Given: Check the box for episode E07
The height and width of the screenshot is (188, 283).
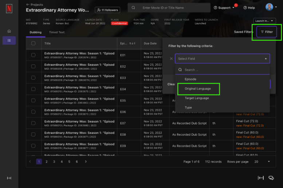Looking at the screenshot, I should 34,123.
